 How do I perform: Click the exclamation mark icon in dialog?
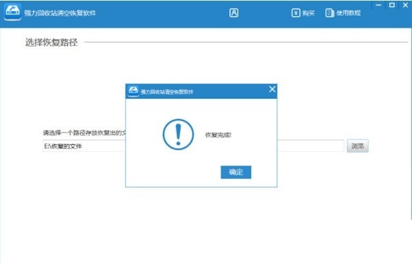179,135
